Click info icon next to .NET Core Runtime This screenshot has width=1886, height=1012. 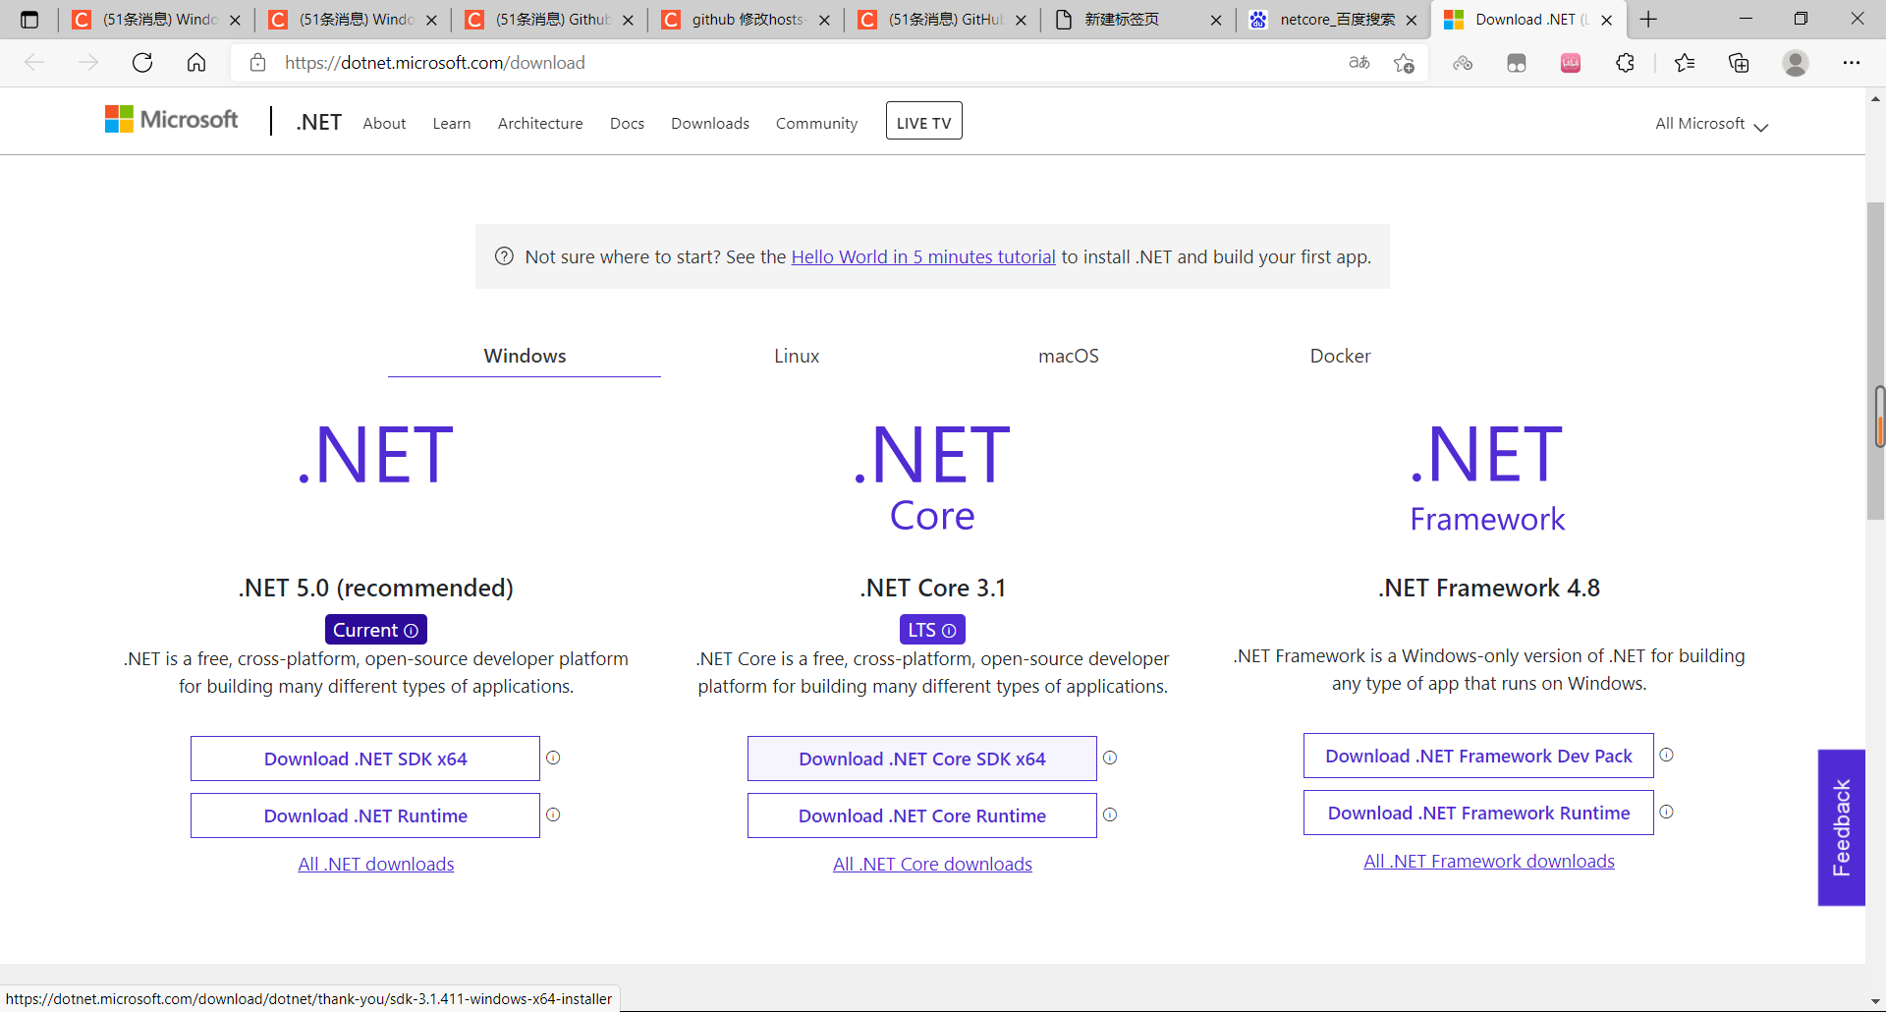[1110, 815]
